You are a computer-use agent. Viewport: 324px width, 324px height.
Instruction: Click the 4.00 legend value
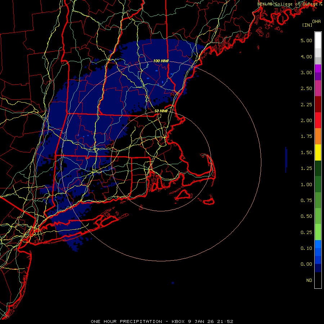click(306, 57)
